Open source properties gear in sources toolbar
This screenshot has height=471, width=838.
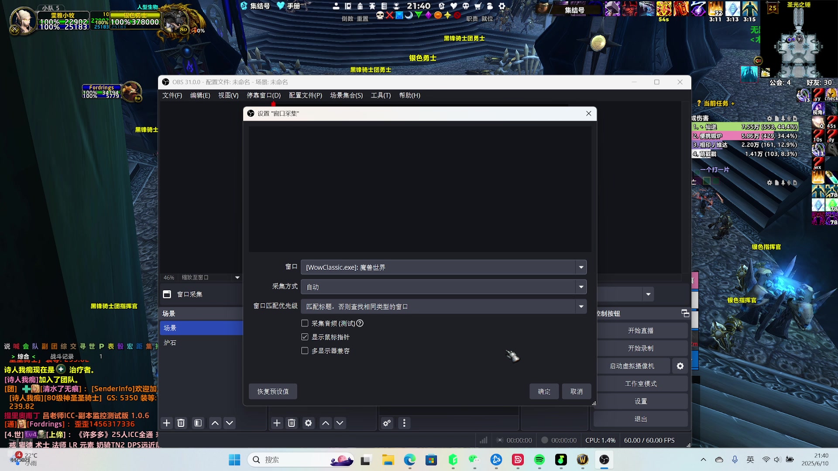[x=309, y=423]
